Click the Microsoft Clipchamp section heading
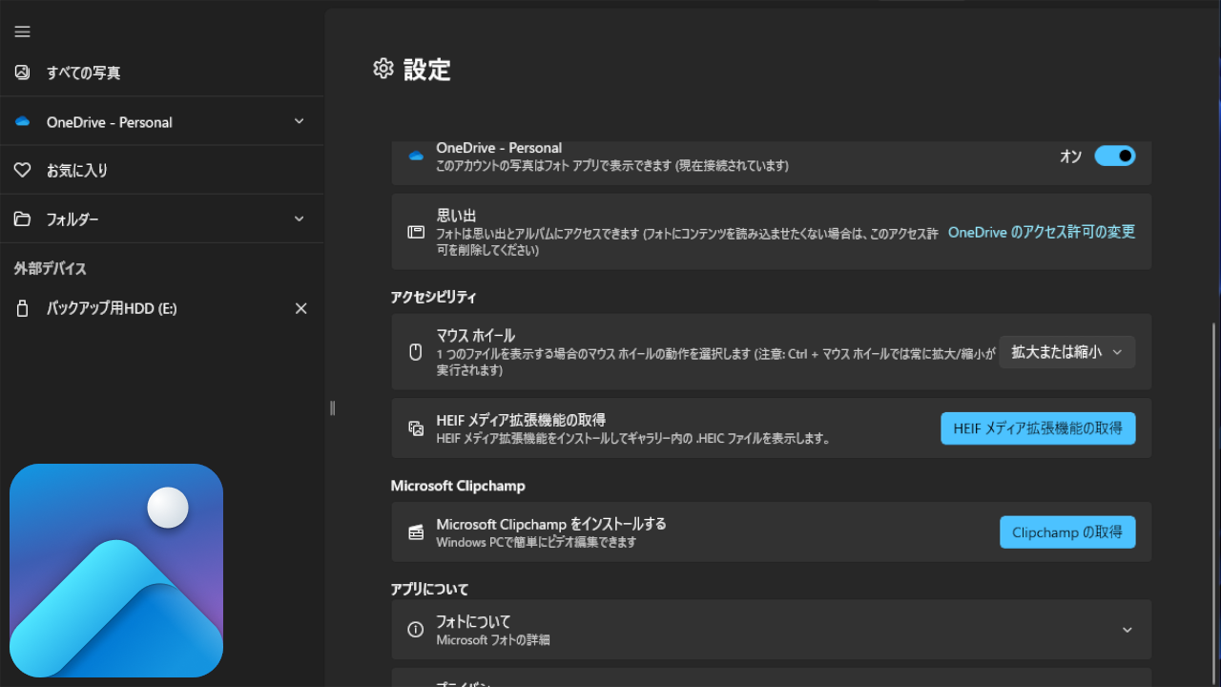This screenshot has height=687, width=1221. [x=458, y=486]
